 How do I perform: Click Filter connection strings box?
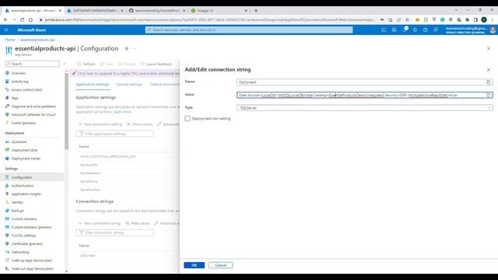pyautogui.click(x=115, y=233)
